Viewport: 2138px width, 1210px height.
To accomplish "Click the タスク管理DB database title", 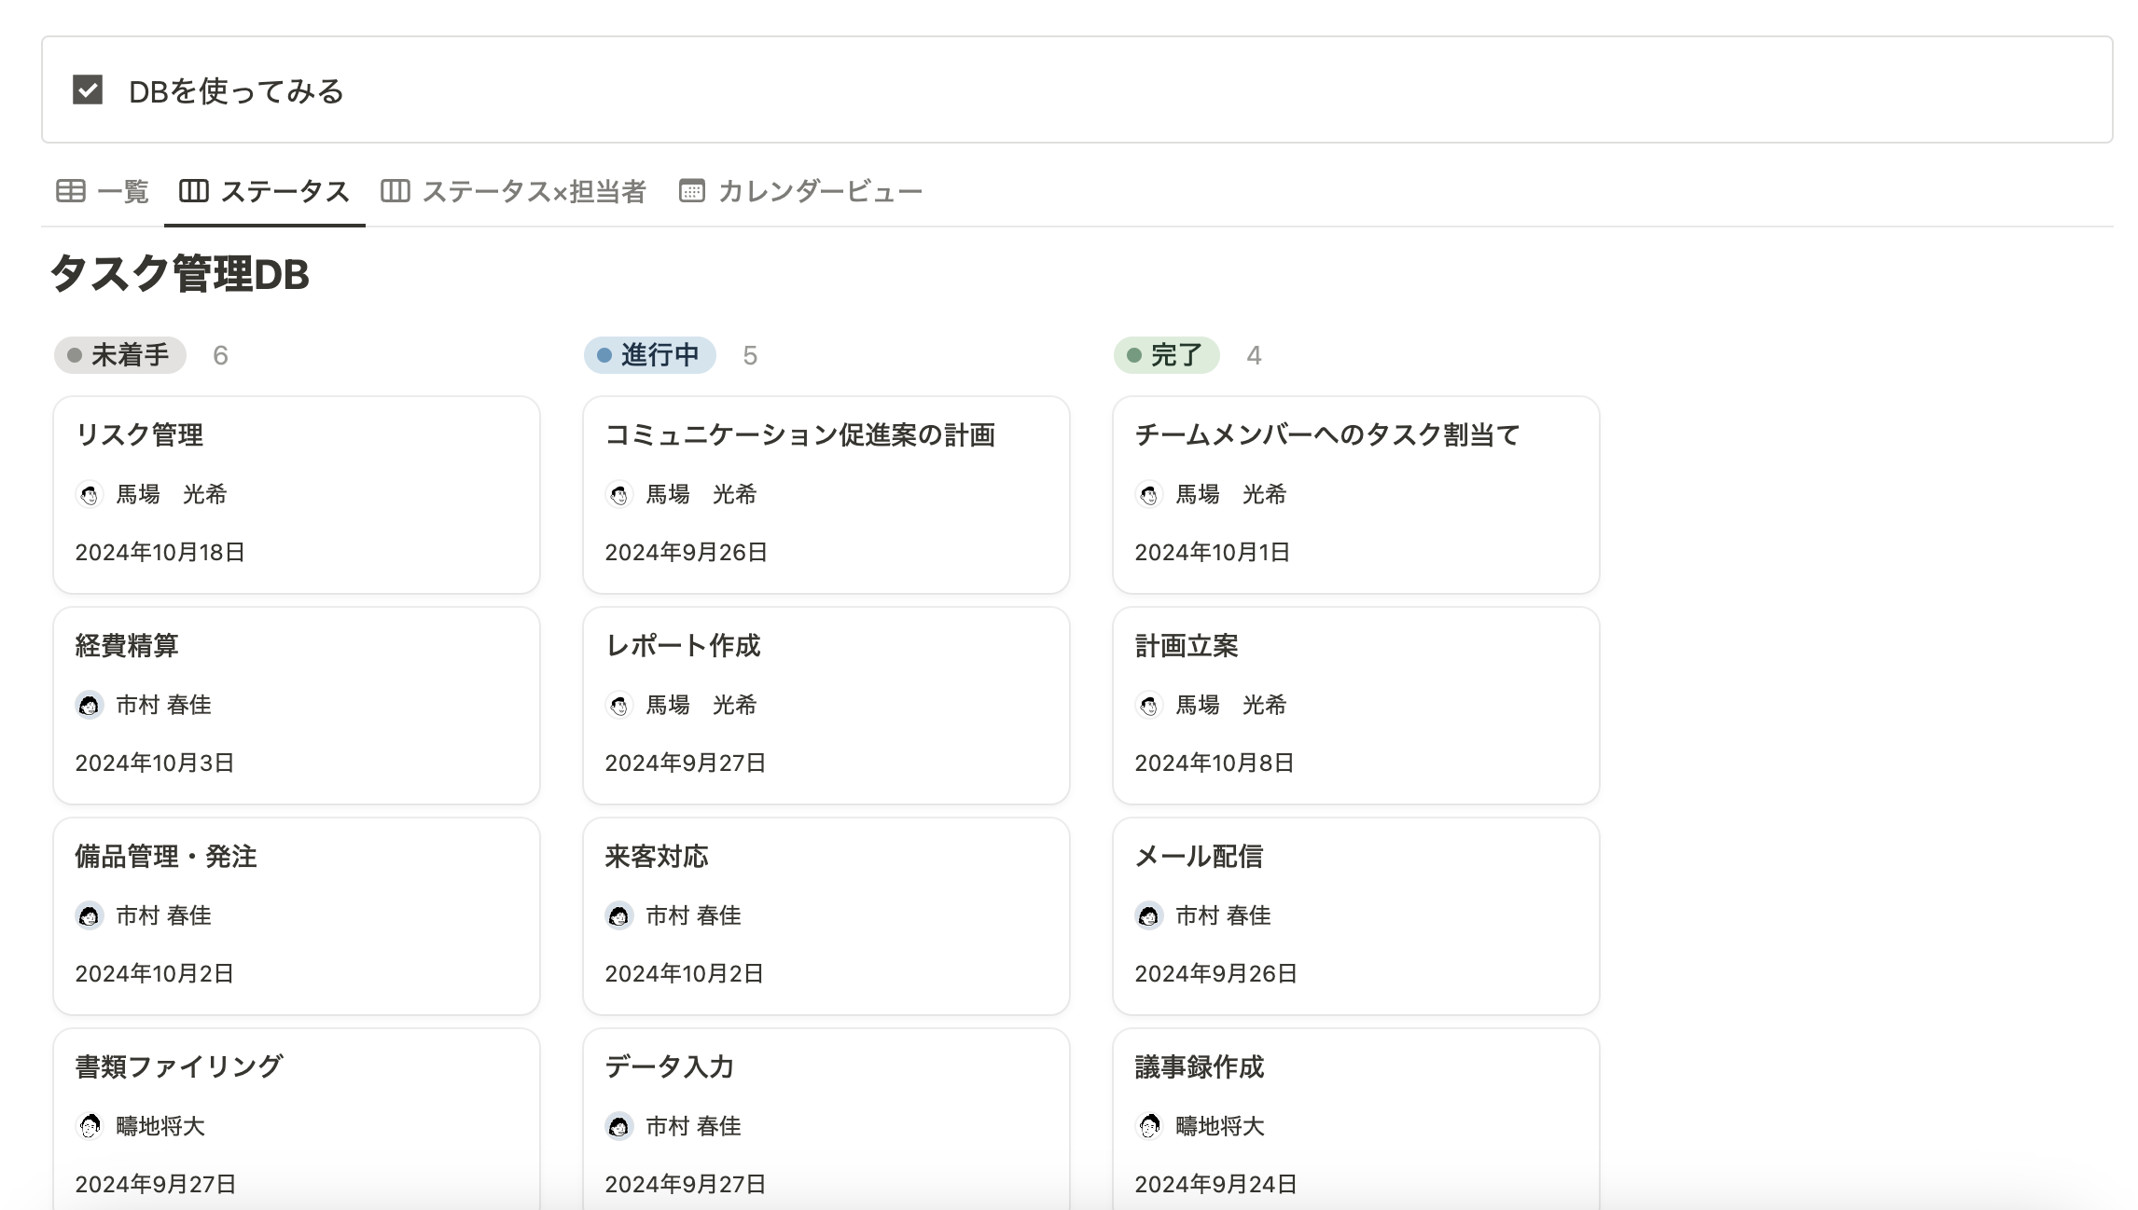I will [x=179, y=274].
